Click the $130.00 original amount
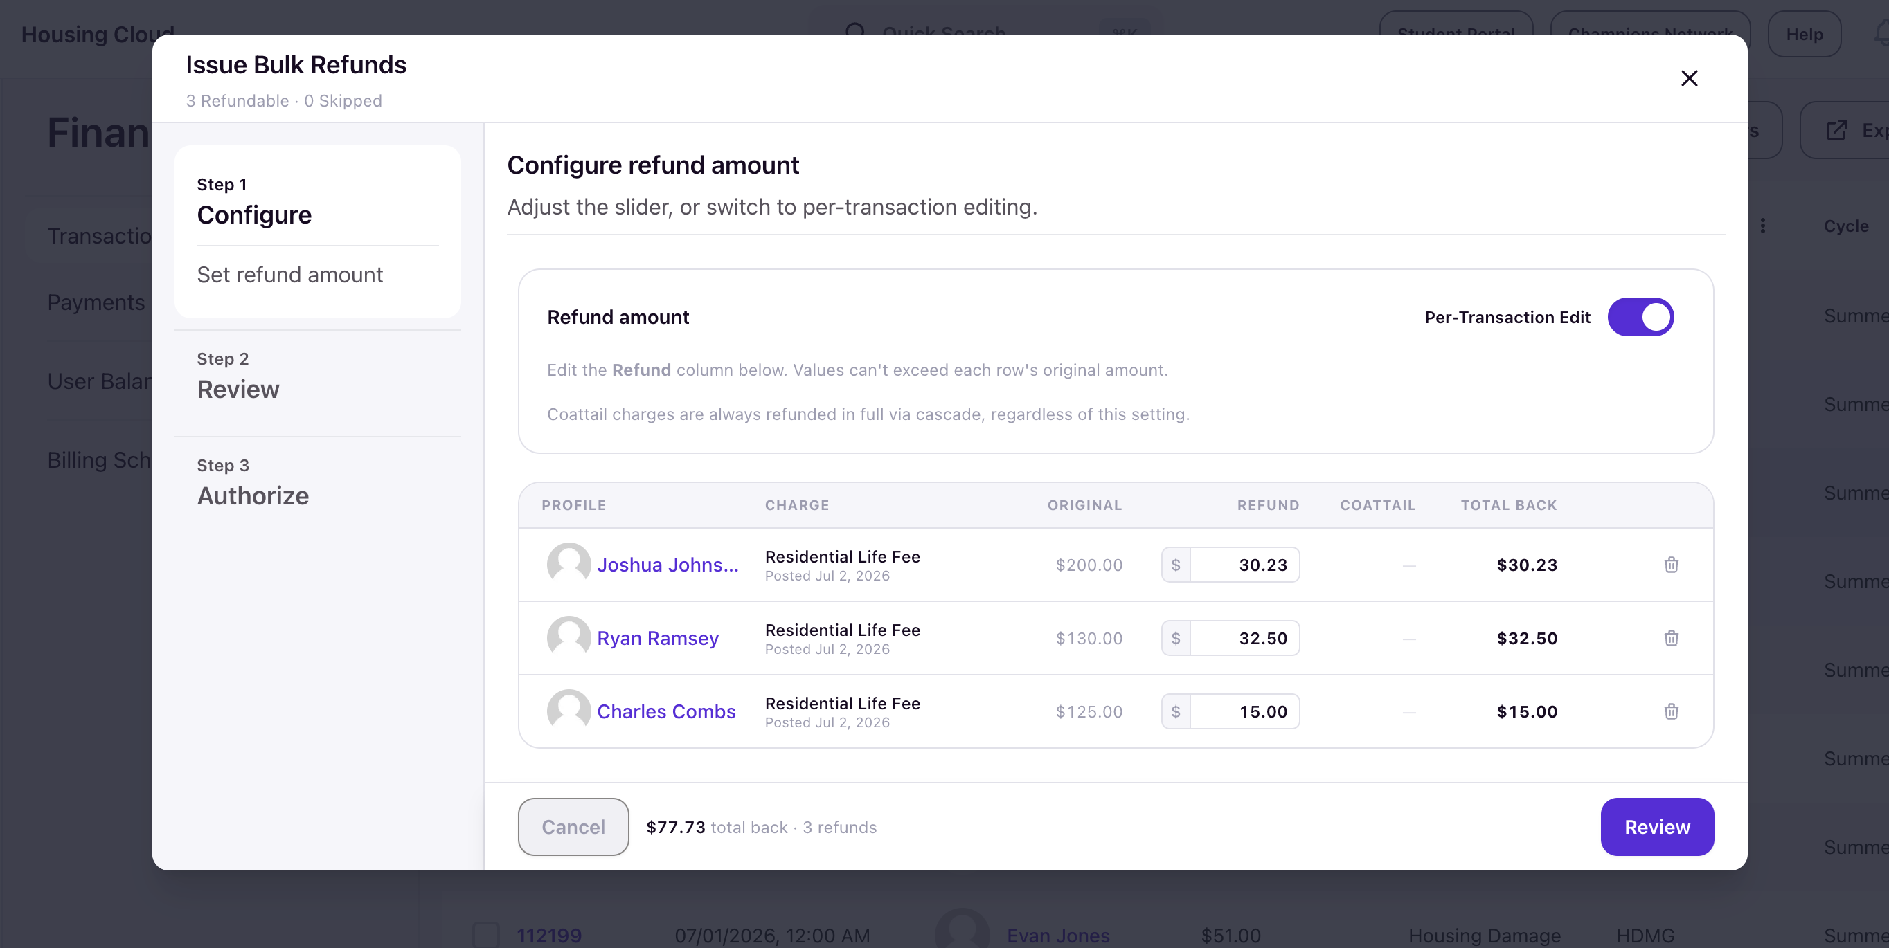The image size is (1889, 948). point(1089,638)
